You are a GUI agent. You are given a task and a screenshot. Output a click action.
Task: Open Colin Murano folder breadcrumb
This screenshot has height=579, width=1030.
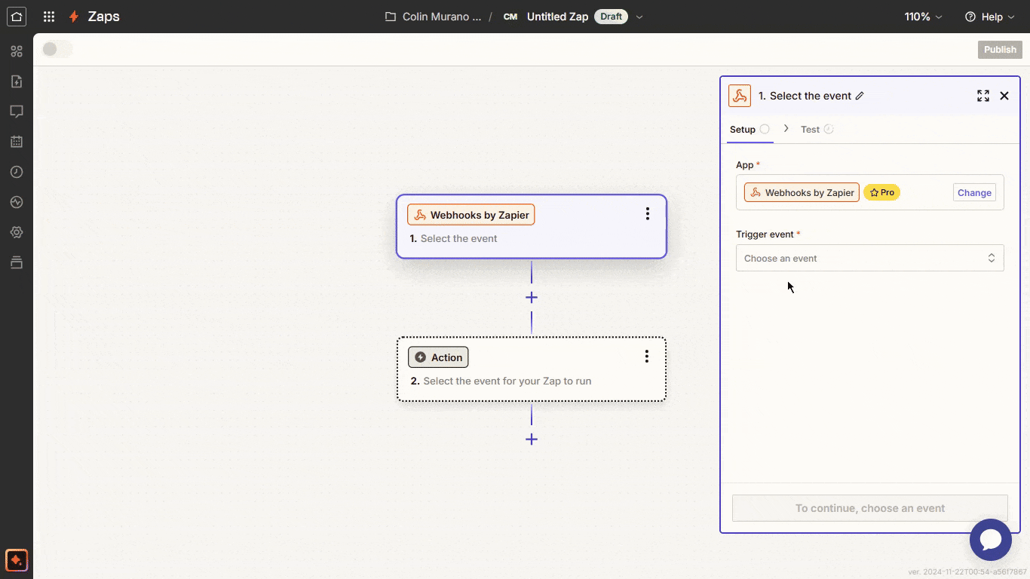tap(440, 17)
